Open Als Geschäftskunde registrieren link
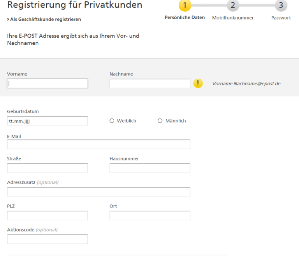The width and height of the screenshot is (299, 257). click(44, 19)
